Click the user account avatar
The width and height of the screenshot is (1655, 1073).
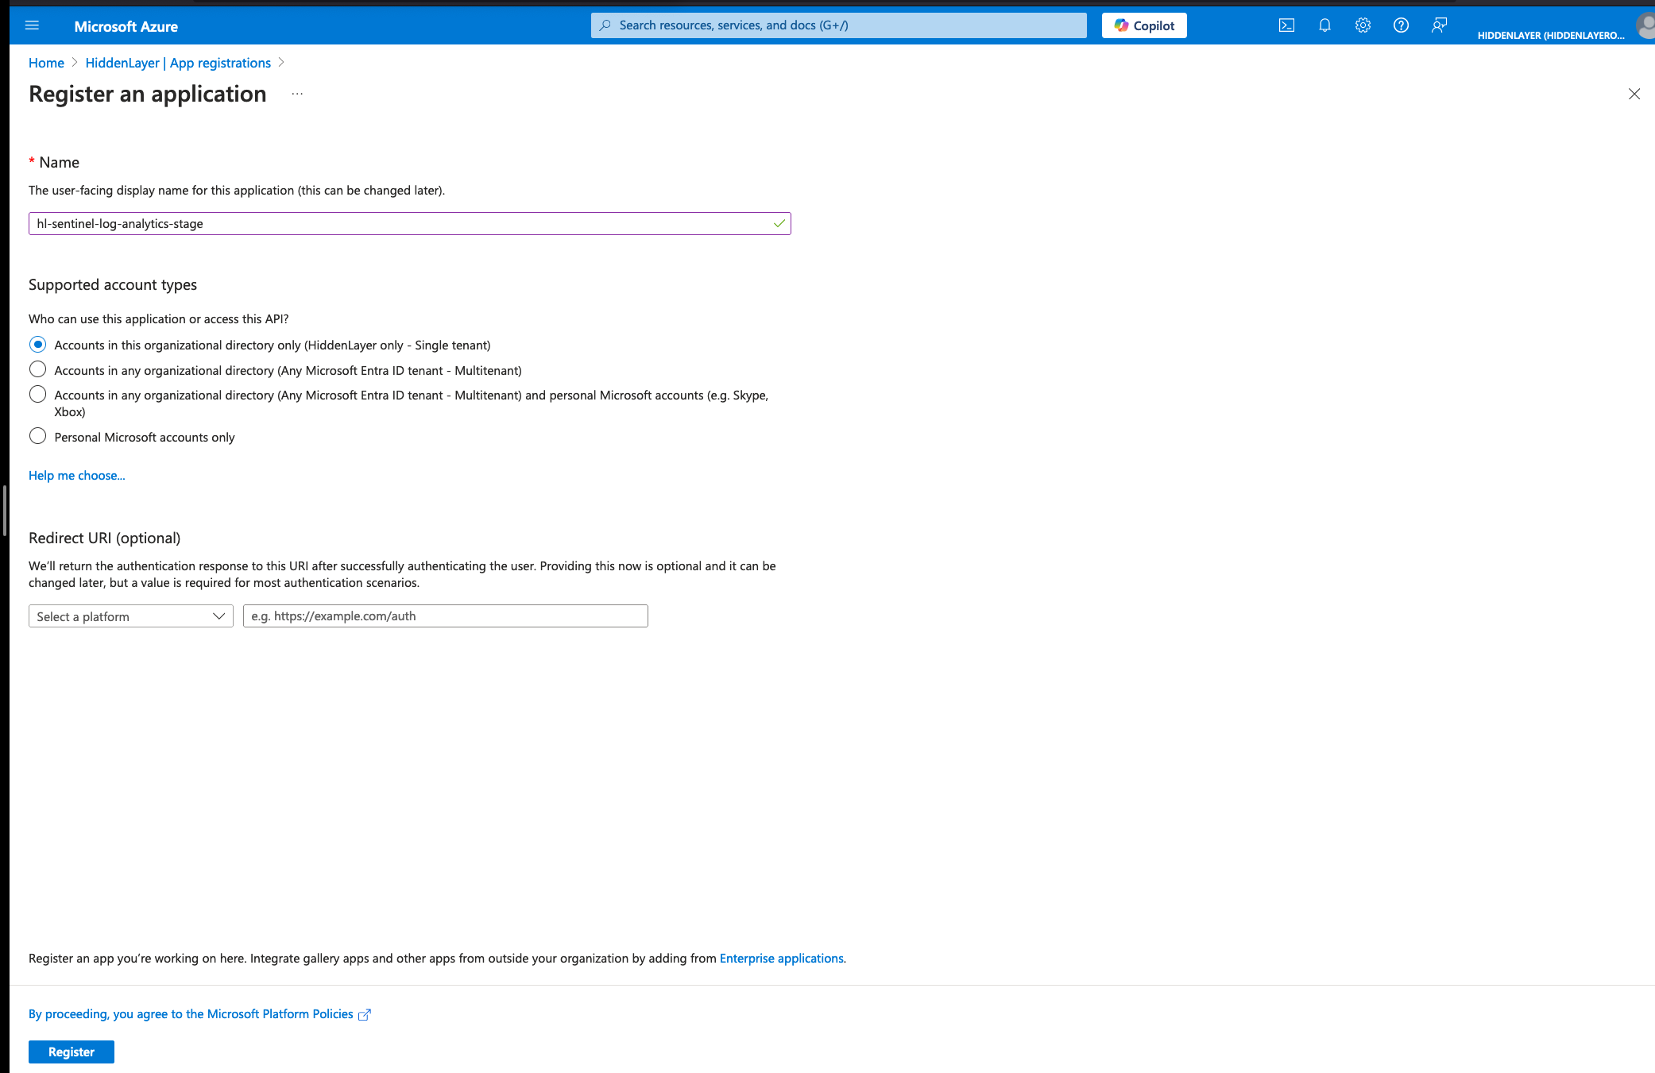pyautogui.click(x=1645, y=25)
